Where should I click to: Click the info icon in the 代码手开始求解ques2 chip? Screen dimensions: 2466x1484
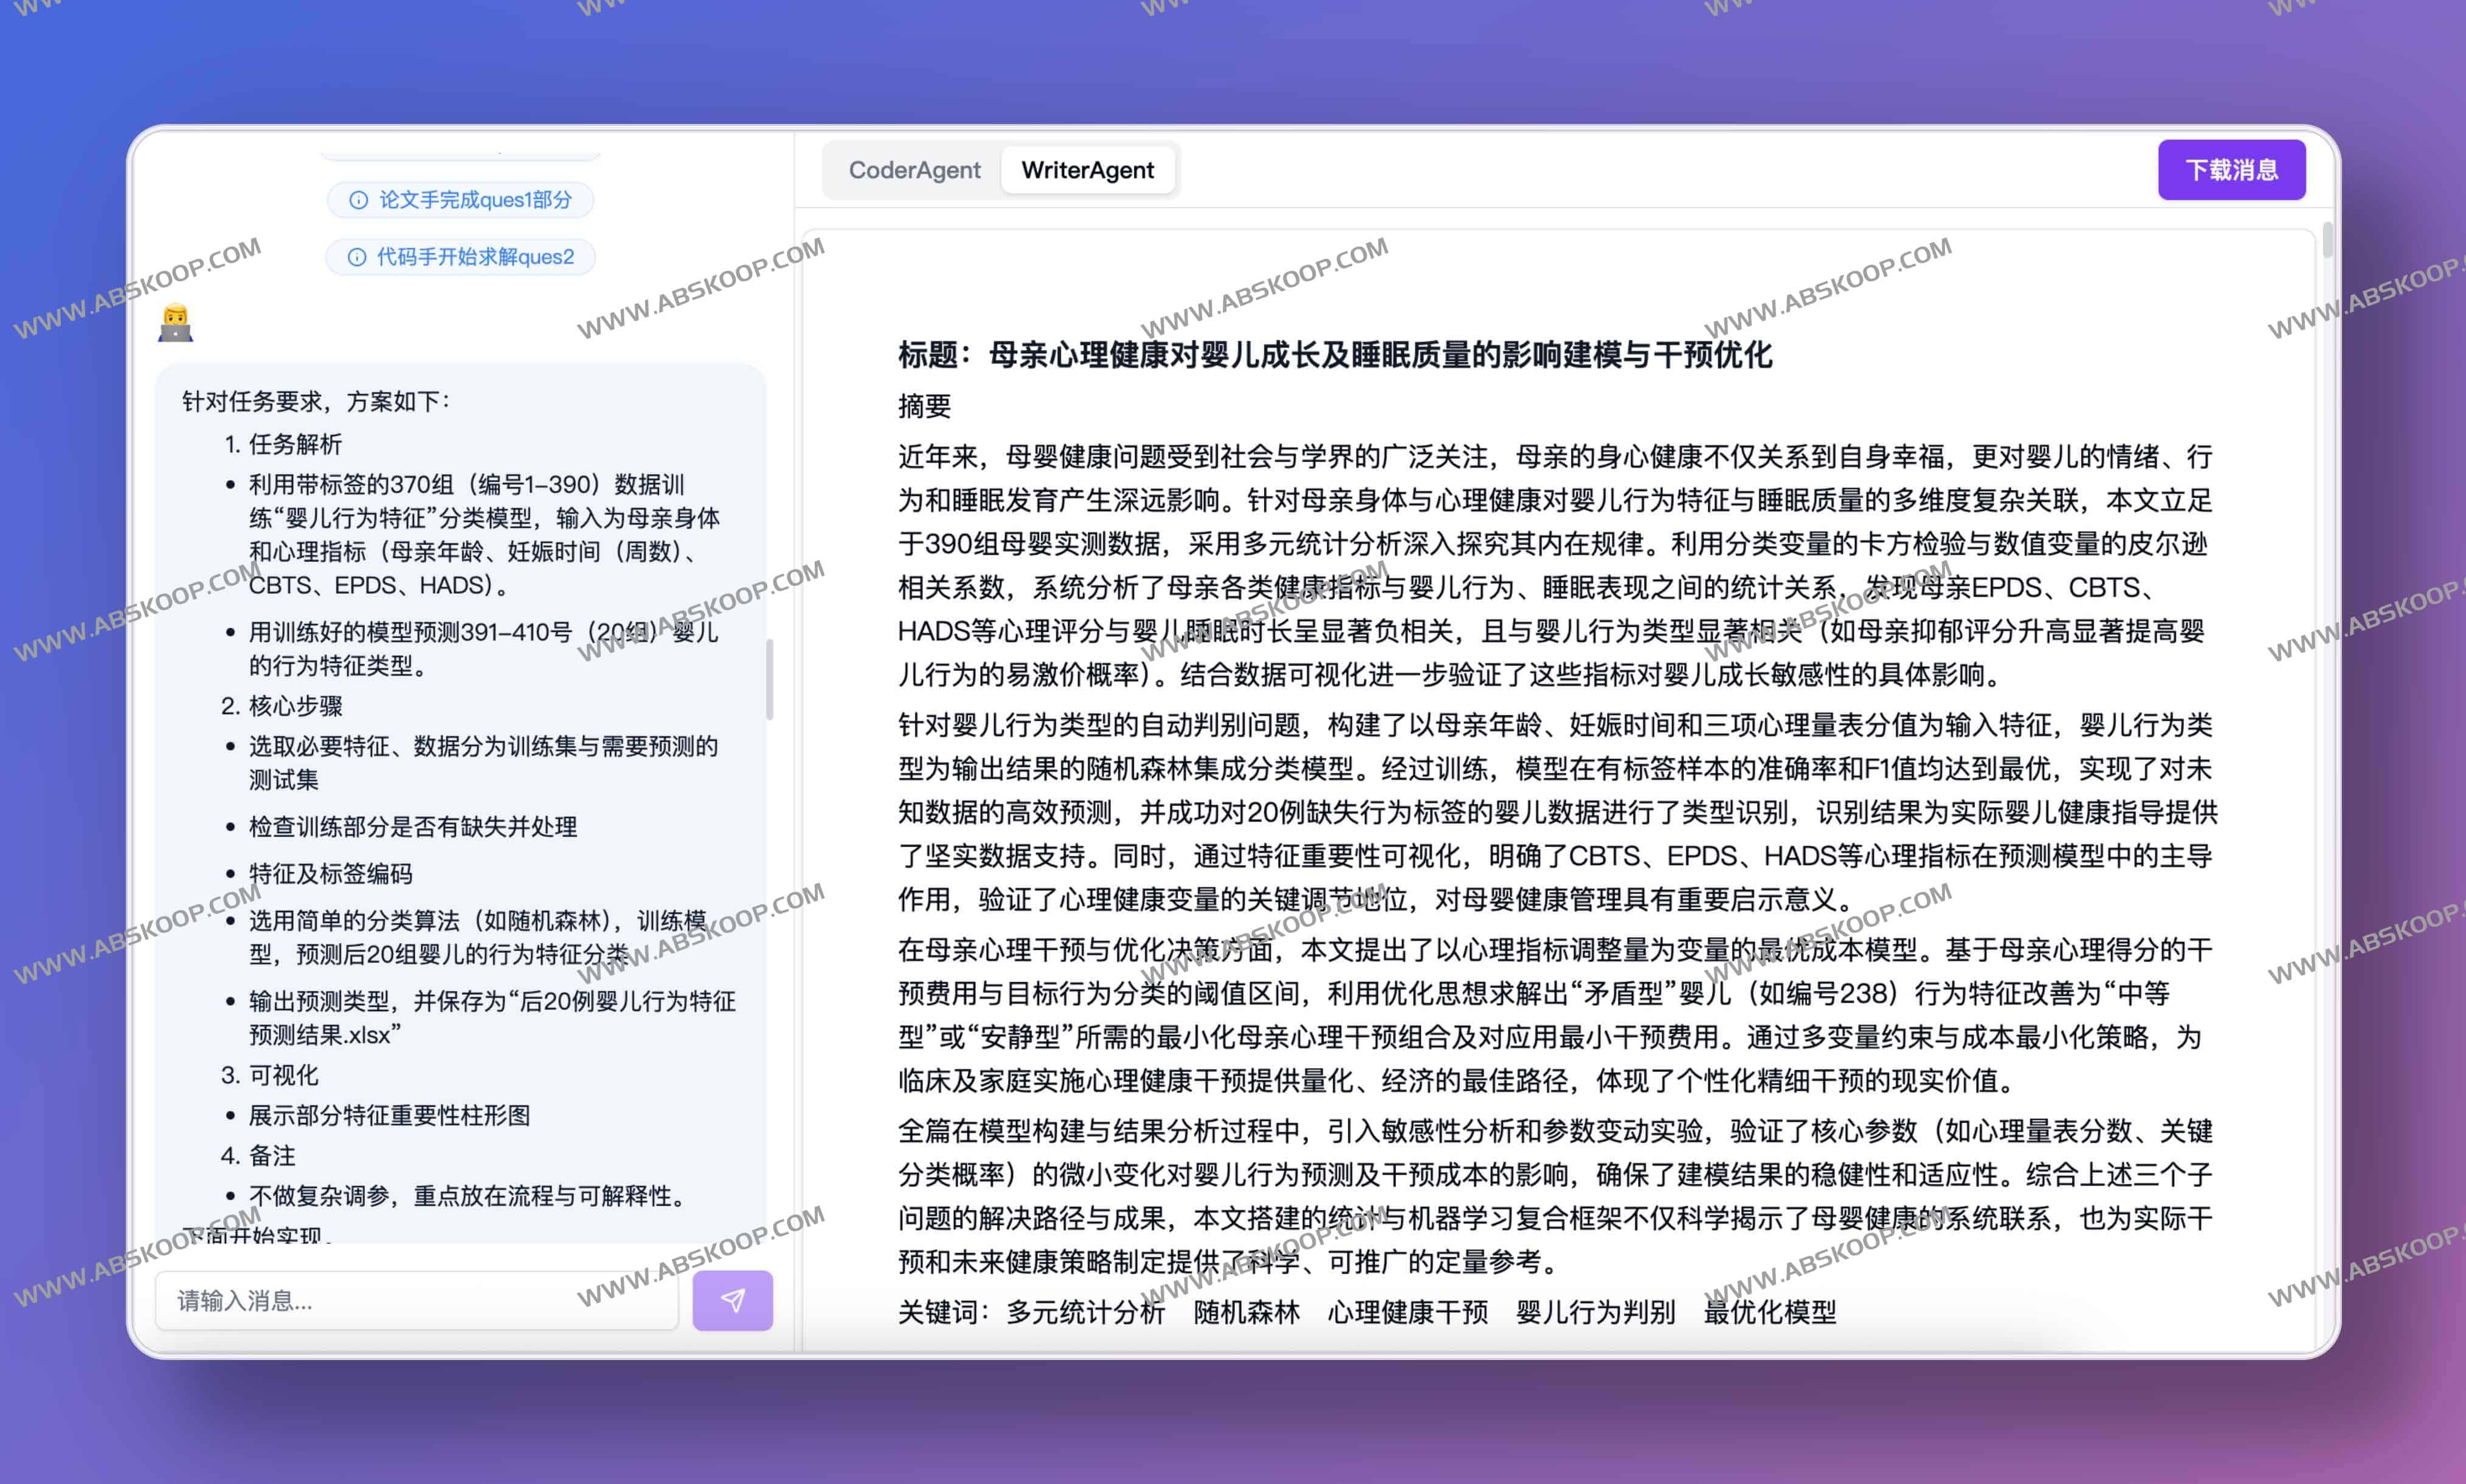point(356,257)
